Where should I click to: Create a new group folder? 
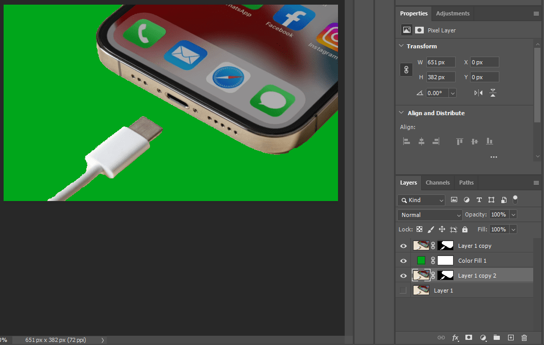497,337
